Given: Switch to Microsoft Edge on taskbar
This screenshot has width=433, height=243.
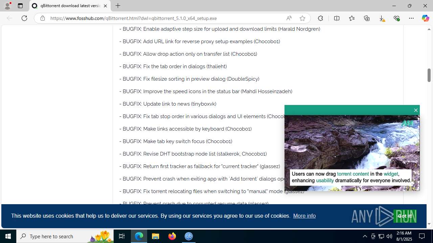Looking at the screenshot, I should click(139, 236).
